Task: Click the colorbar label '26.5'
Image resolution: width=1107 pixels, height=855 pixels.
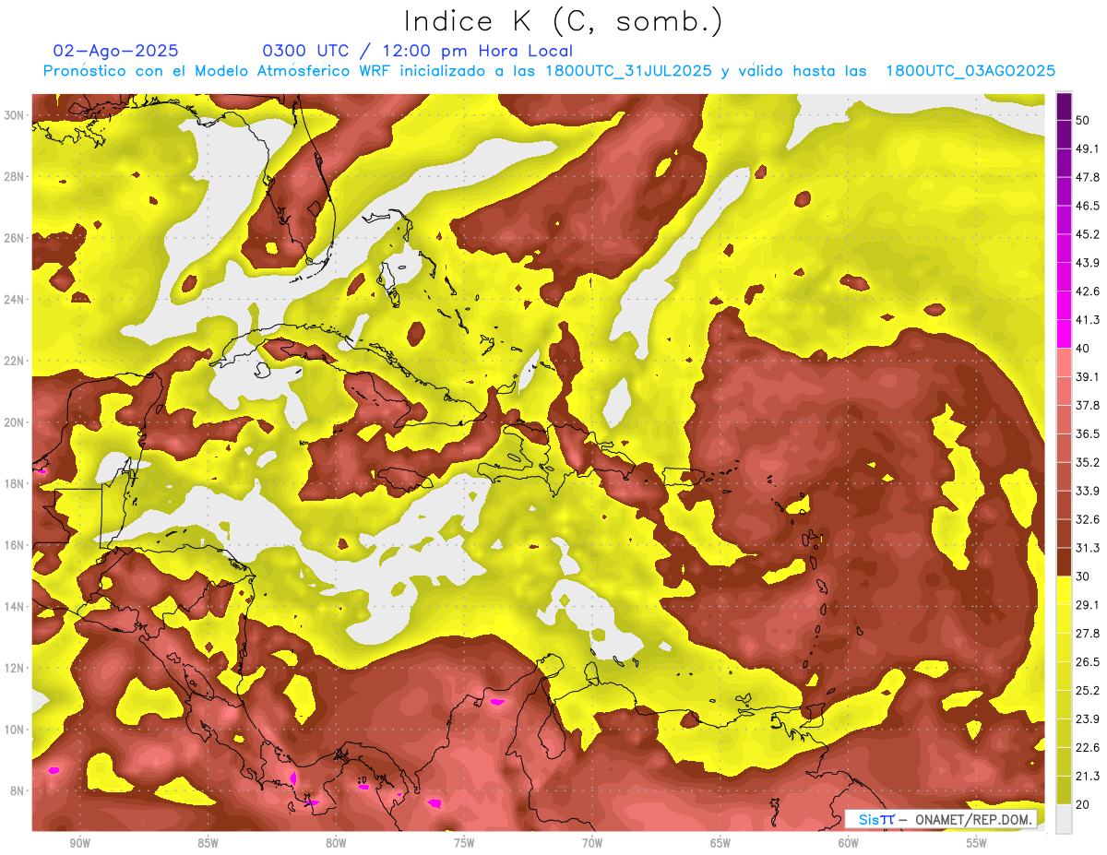Action: [1087, 662]
